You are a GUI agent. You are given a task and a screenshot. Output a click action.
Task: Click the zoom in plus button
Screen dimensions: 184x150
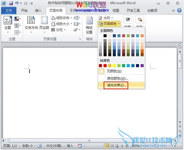(x=175, y=146)
